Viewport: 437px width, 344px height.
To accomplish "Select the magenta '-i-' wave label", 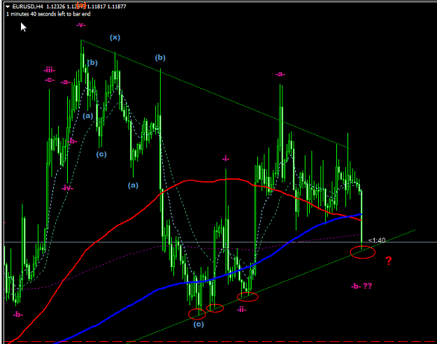I will pyautogui.click(x=225, y=159).
